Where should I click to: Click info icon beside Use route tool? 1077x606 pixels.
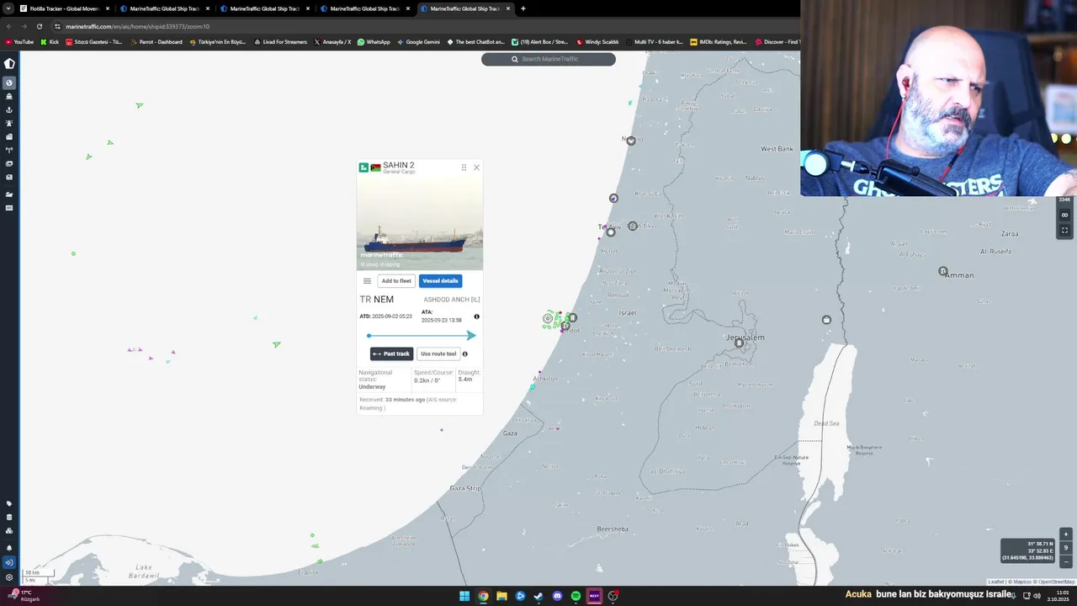click(464, 353)
